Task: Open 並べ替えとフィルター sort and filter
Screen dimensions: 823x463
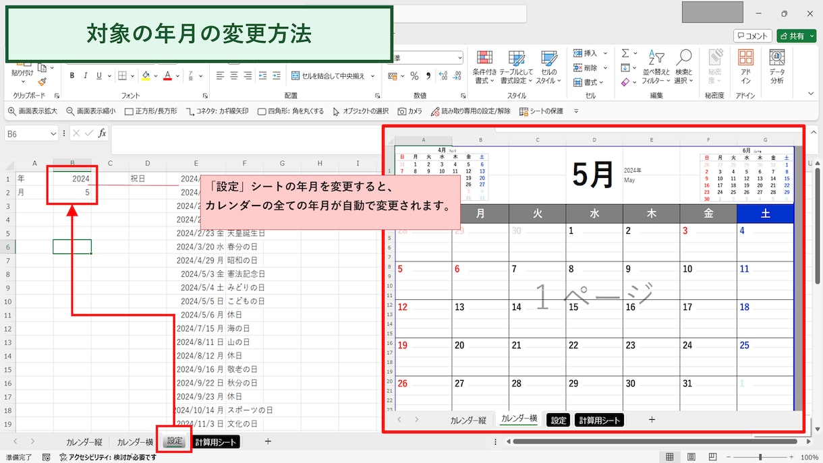Action: [x=656, y=67]
